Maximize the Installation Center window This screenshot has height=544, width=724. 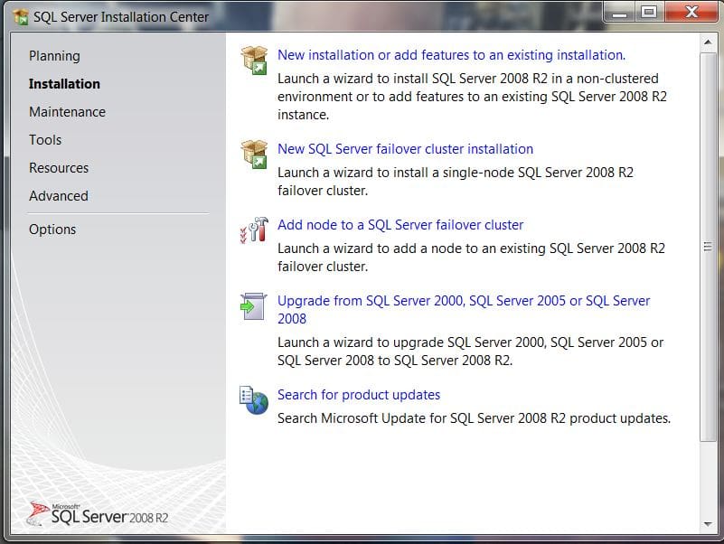click(650, 12)
